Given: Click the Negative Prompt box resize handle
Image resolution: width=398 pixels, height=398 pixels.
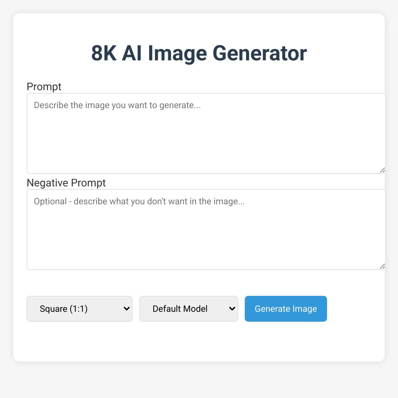Looking at the screenshot, I should 382,266.
